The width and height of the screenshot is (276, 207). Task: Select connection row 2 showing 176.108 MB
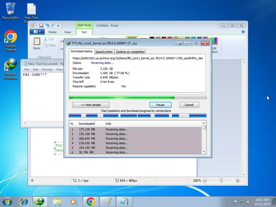click(135, 134)
